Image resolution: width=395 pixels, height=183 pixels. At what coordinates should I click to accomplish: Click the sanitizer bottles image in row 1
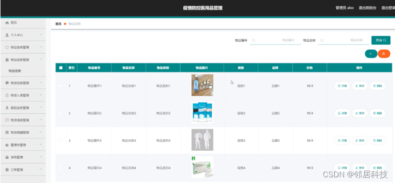(x=202, y=85)
